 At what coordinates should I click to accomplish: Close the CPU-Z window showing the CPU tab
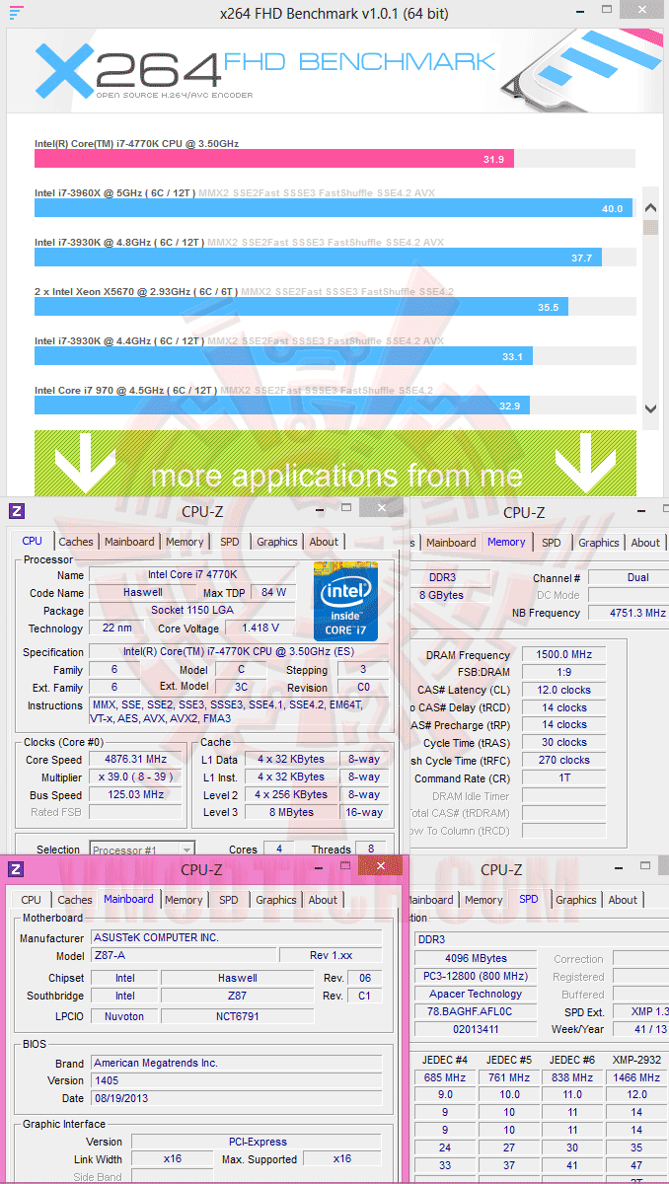(380, 507)
